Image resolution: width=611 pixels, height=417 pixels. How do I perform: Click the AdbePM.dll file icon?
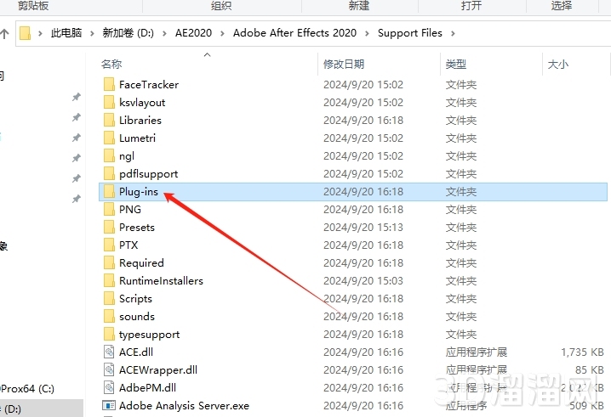tap(109, 387)
